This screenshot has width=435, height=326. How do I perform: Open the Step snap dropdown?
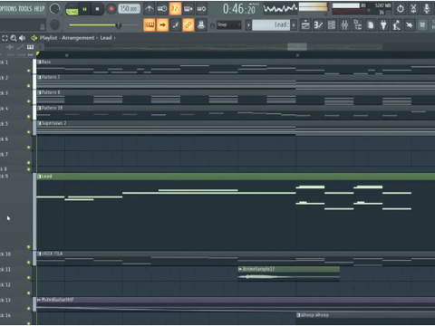coord(229,24)
